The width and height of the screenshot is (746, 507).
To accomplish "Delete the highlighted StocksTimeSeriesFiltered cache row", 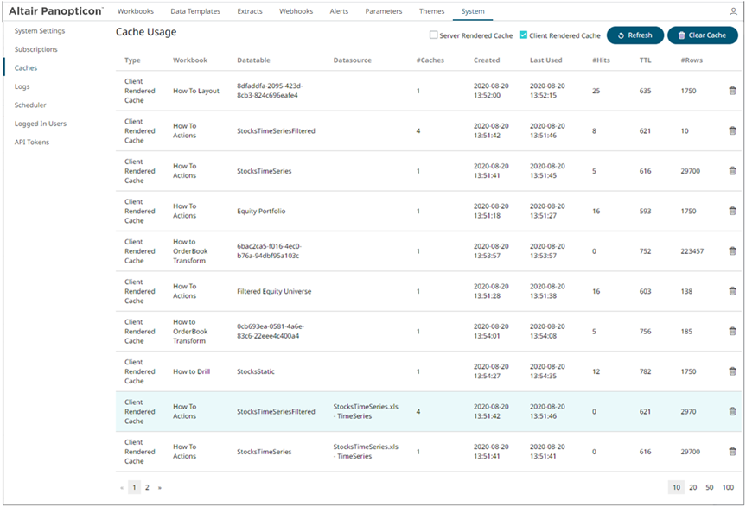I will [732, 411].
